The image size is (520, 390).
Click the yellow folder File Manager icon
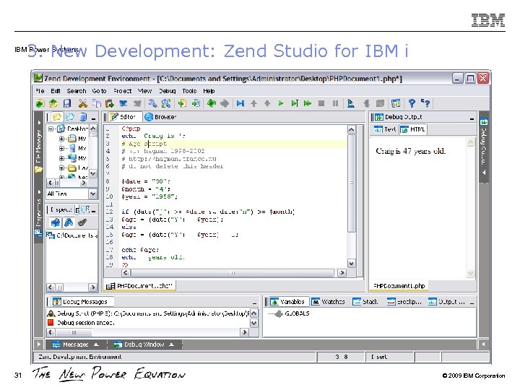57,117
